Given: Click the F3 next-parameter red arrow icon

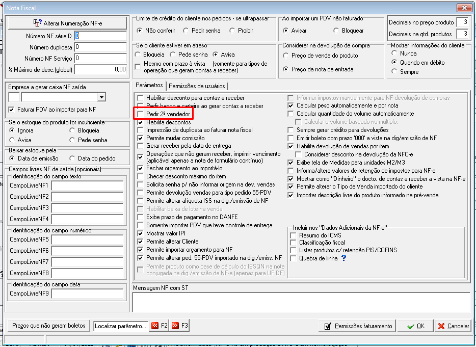Looking at the screenshot, I should 175,326.
